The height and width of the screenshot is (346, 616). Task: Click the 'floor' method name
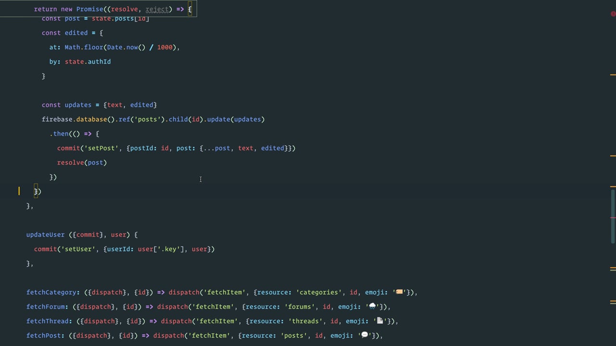(x=94, y=47)
